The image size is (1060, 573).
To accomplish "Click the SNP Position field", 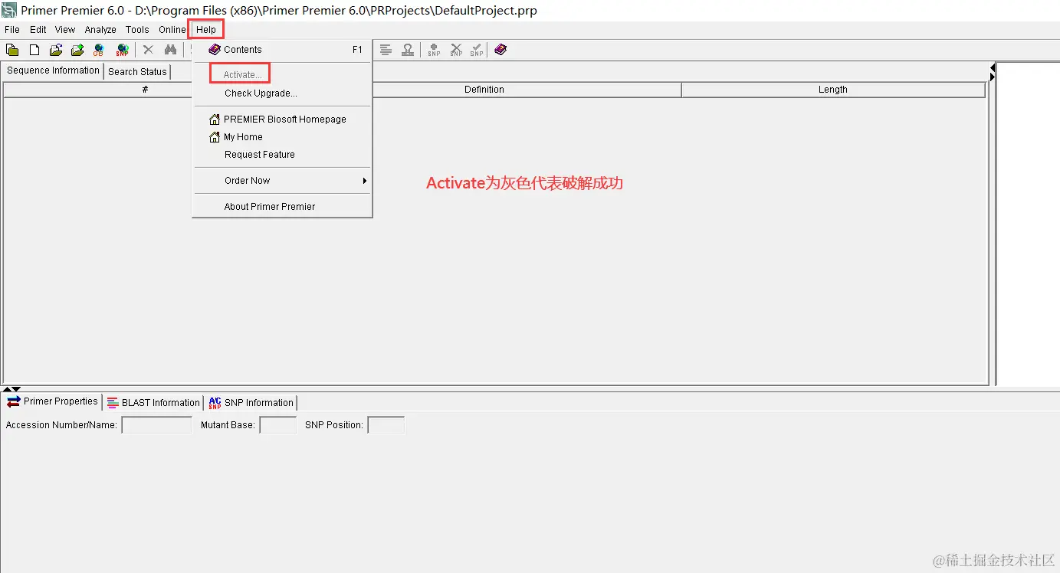I will coord(386,425).
